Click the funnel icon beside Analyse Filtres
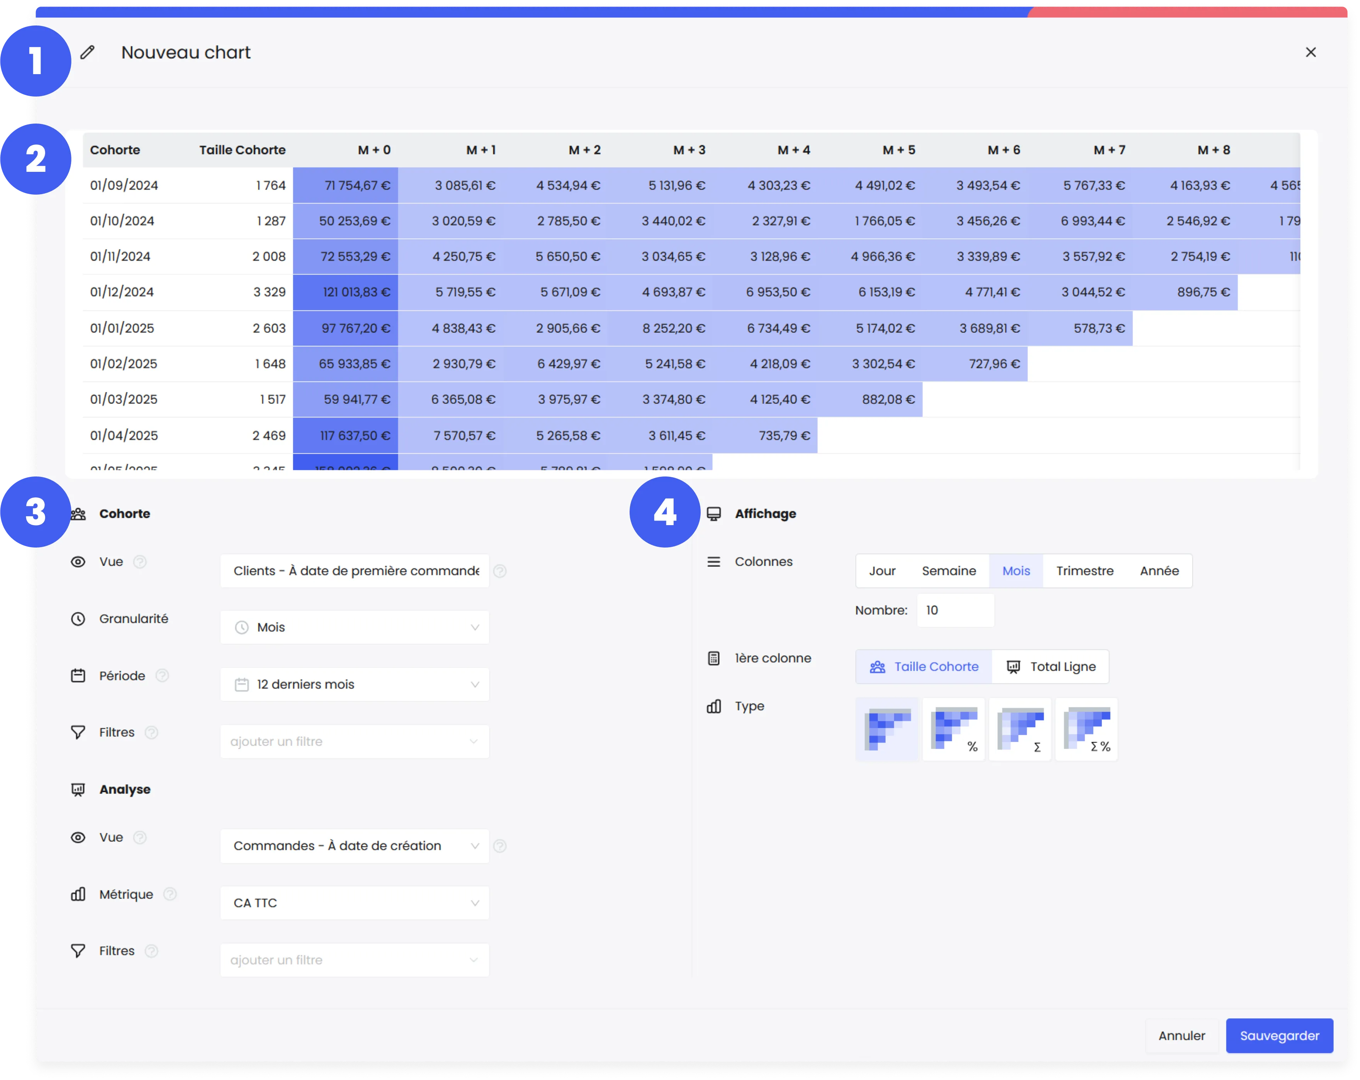 78,951
